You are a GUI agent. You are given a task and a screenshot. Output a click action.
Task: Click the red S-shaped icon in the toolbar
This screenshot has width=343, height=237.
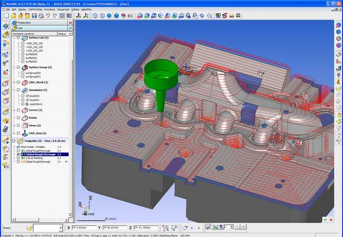pyautogui.click(x=225, y=16)
